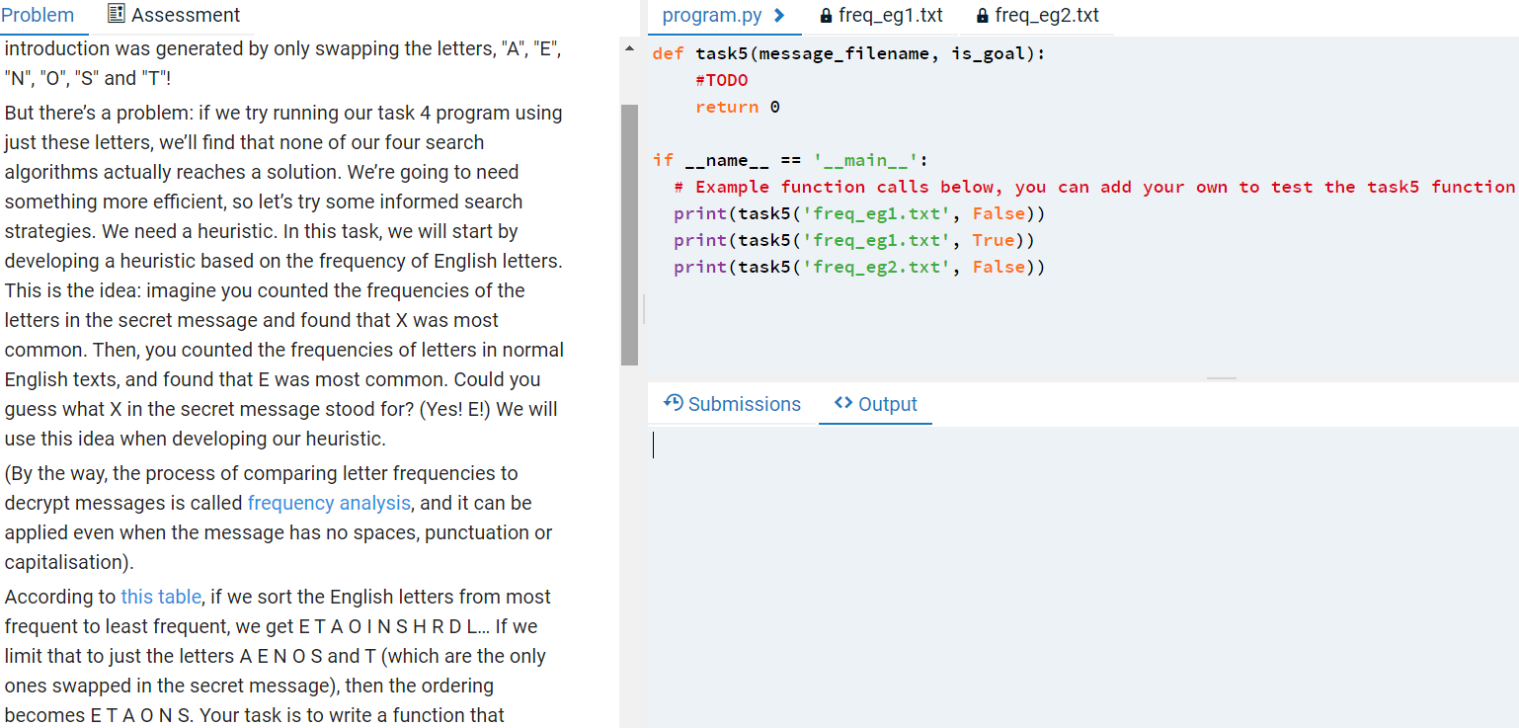
Task: Click the scroll-up arrow in the editor scrollbar
Action: tap(629, 45)
